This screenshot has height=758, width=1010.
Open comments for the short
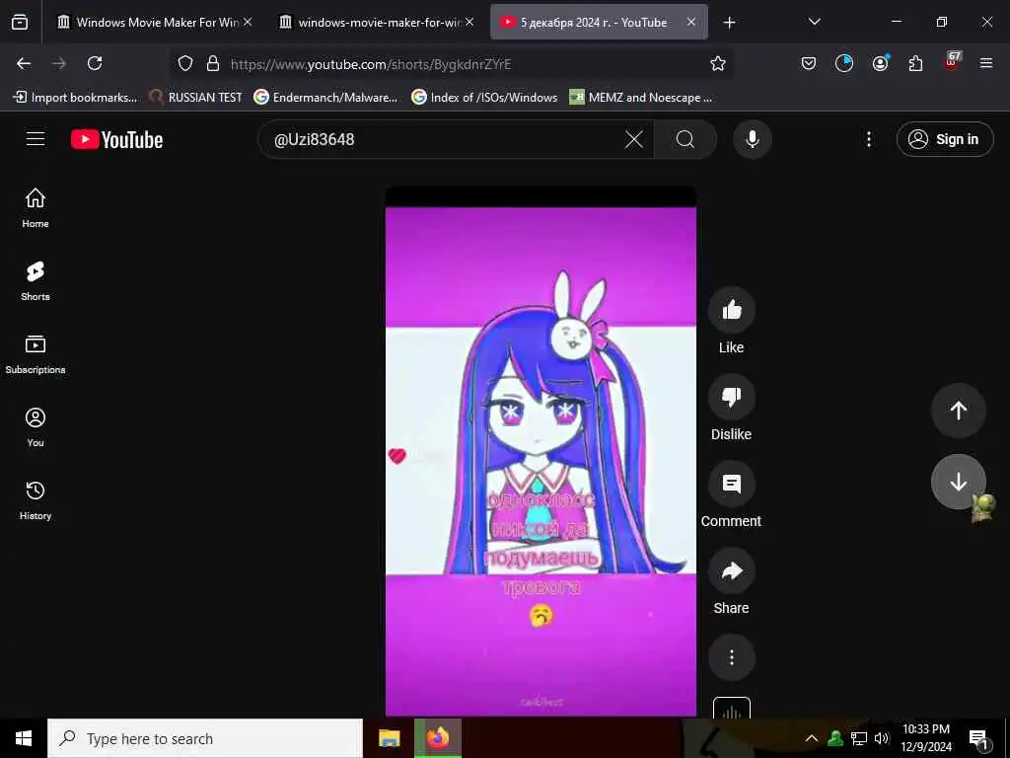click(732, 484)
